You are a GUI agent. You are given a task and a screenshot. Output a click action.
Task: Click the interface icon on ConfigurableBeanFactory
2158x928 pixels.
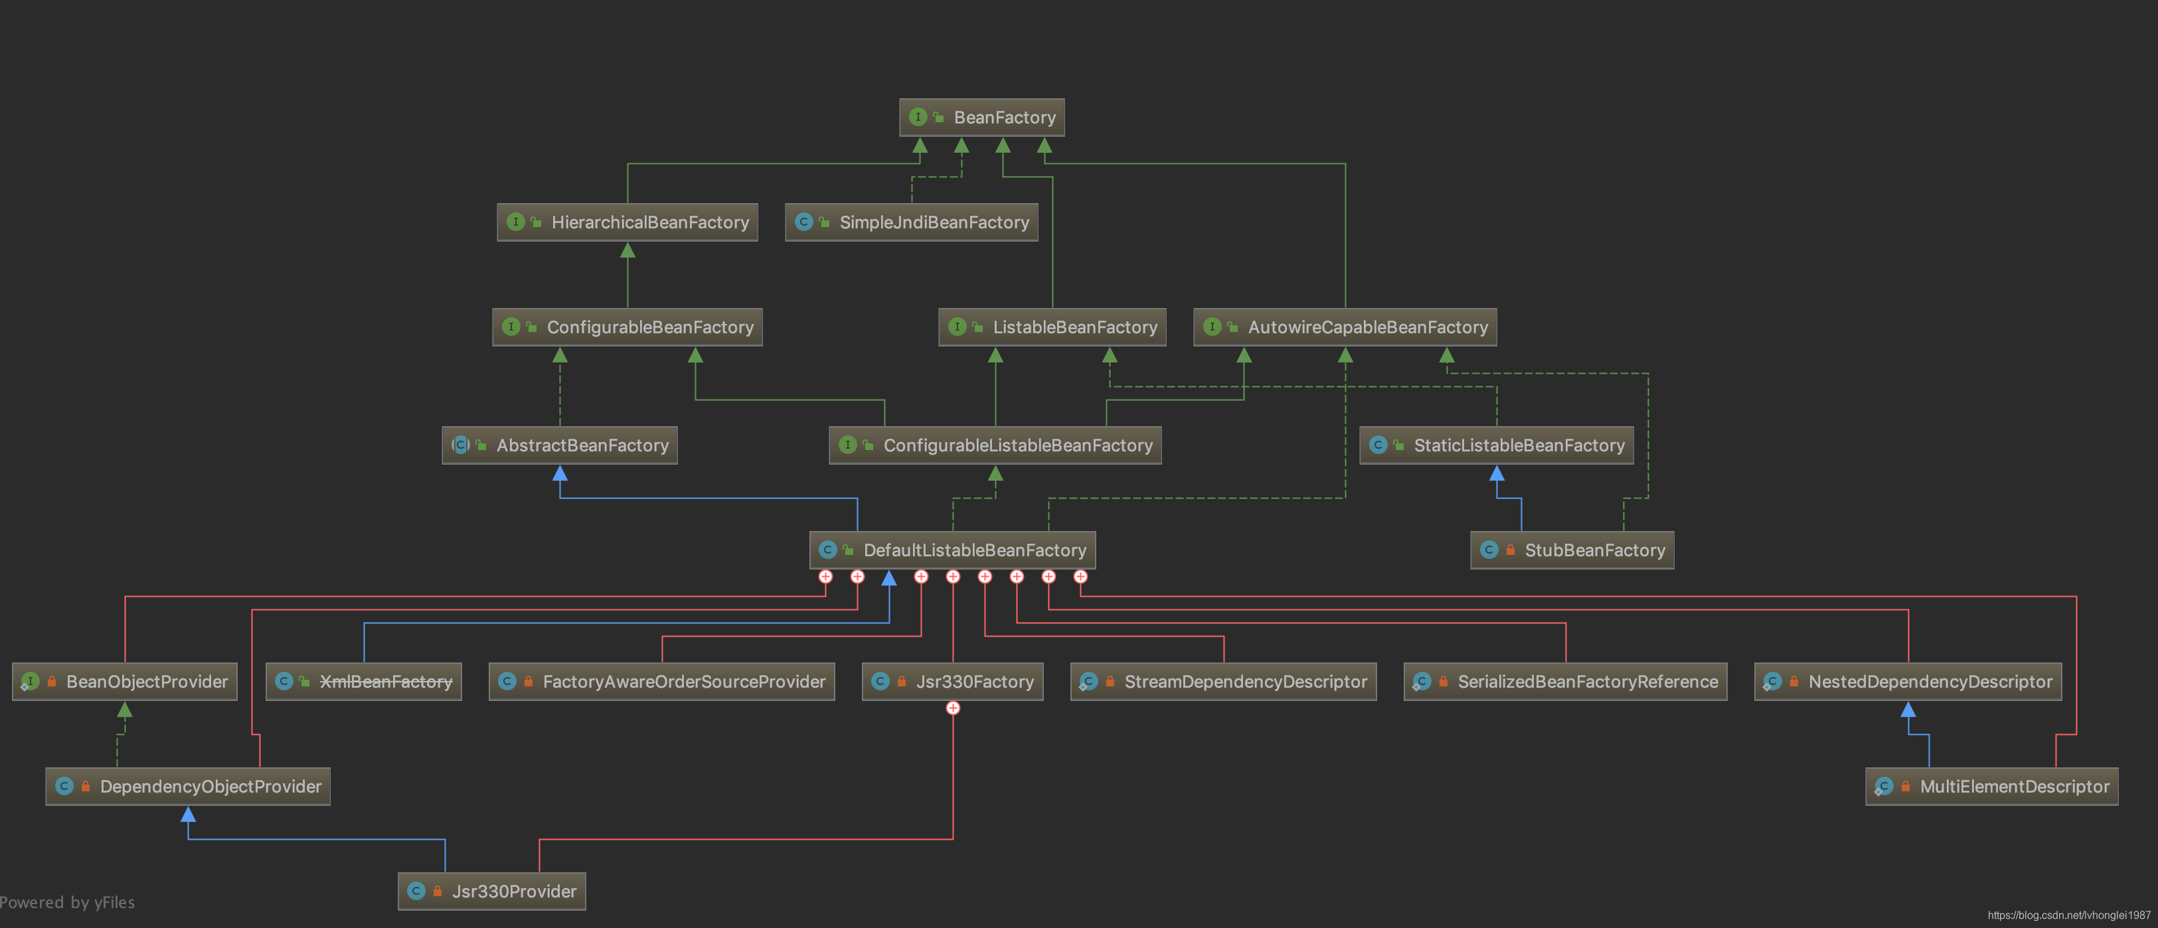[x=511, y=327]
